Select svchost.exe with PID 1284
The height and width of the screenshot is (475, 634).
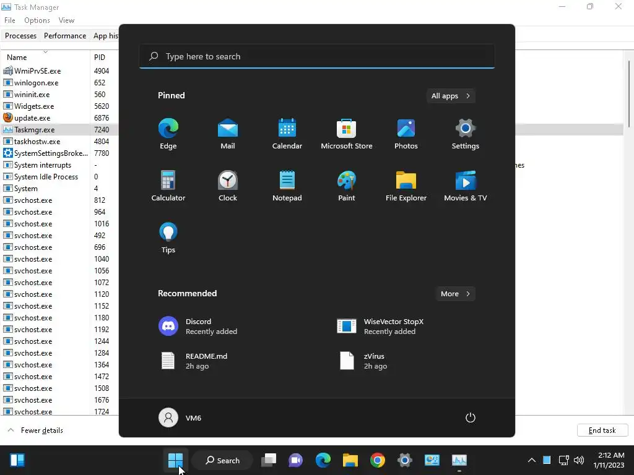(60, 353)
